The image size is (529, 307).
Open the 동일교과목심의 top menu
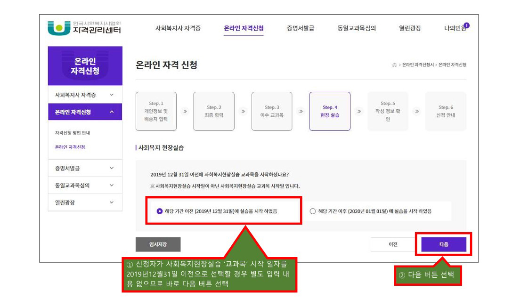[x=357, y=28]
